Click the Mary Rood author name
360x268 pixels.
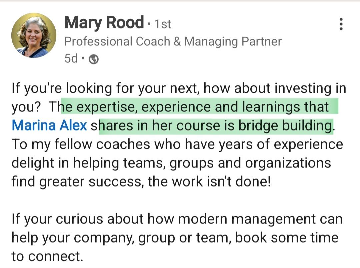(104, 23)
